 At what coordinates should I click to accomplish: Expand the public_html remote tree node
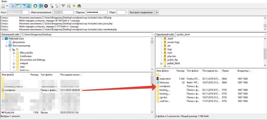[x=161, y=63]
